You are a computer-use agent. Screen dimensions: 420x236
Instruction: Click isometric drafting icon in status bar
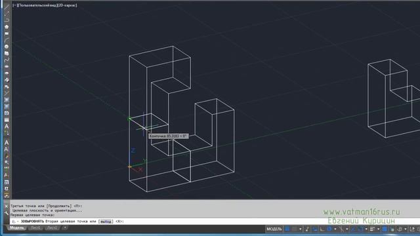pyautogui.click(x=341, y=229)
